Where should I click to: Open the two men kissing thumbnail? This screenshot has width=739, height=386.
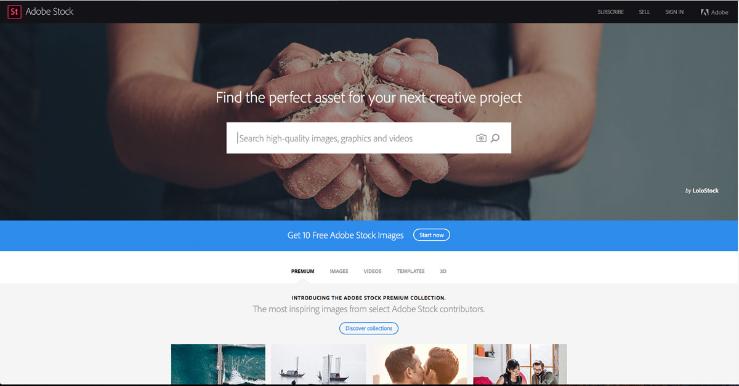point(420,364)
